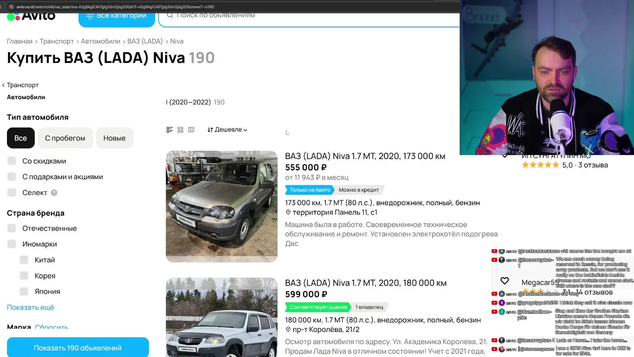The image size is (634, 357).
Task: Switch to list view icon
Action: point(169,129)
